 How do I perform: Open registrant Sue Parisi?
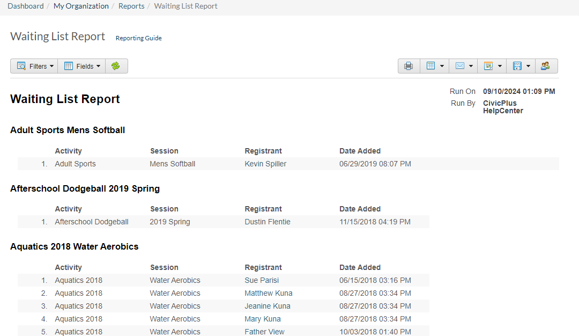262,280
